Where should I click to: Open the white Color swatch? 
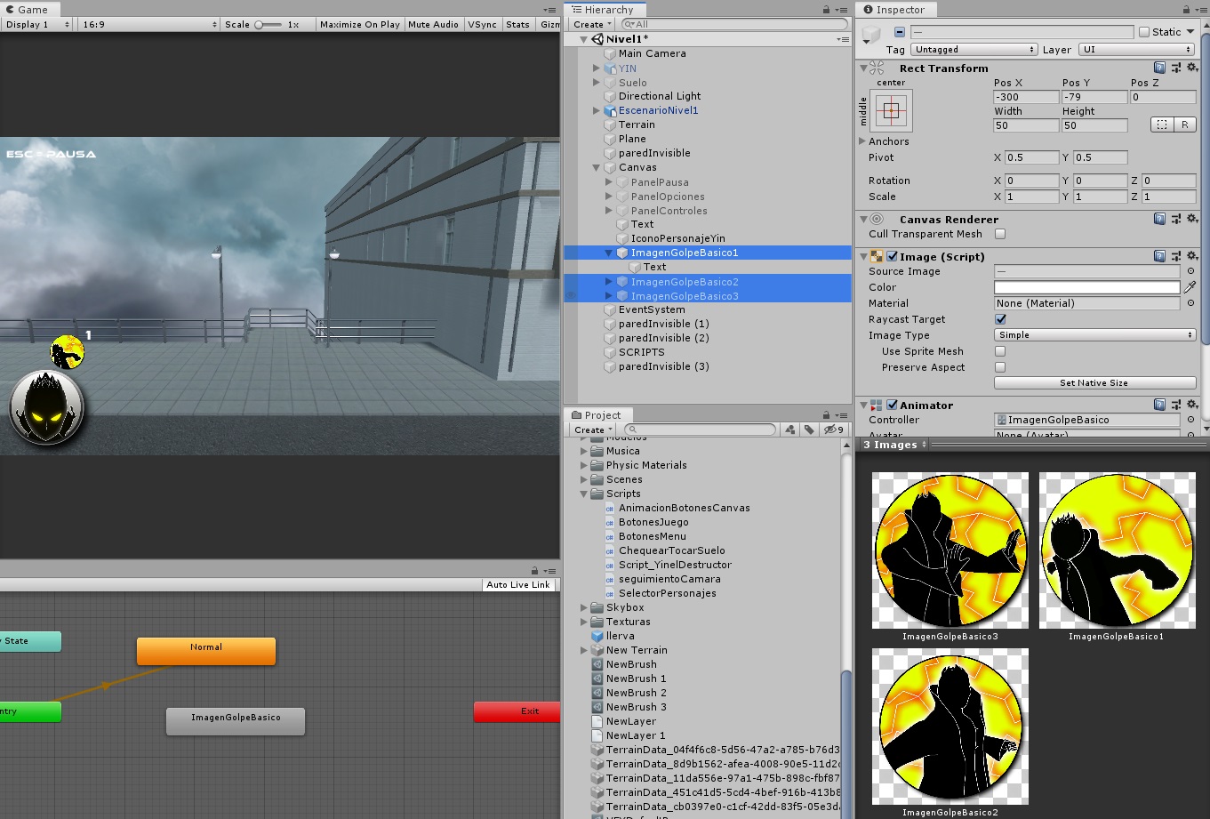click(1087, 287)
